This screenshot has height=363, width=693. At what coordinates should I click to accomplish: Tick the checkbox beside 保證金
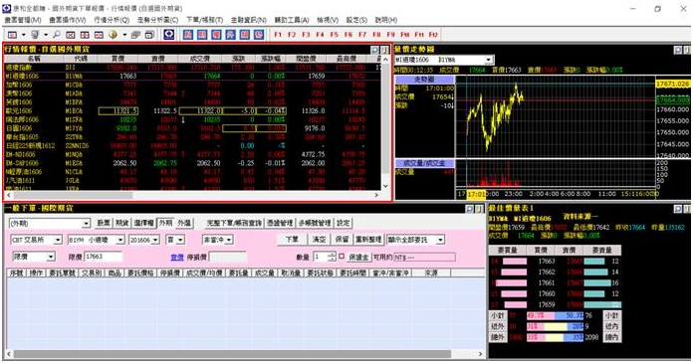pos(342,257)
